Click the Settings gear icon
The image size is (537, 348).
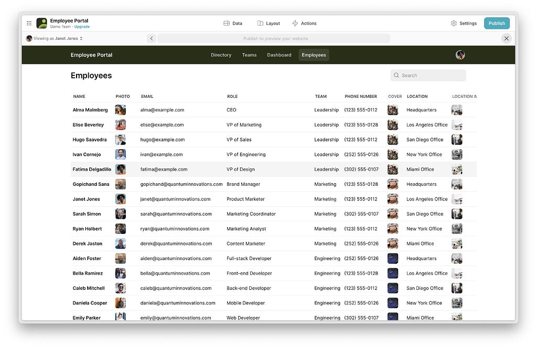[453, 23]
